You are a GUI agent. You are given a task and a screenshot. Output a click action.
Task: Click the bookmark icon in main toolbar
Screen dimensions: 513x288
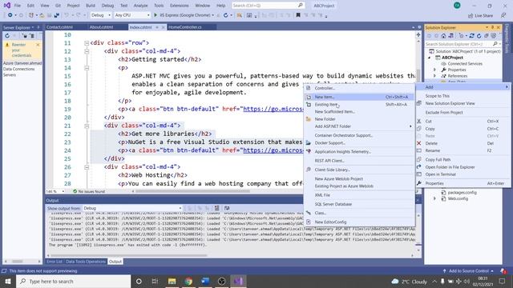point(298,15)
